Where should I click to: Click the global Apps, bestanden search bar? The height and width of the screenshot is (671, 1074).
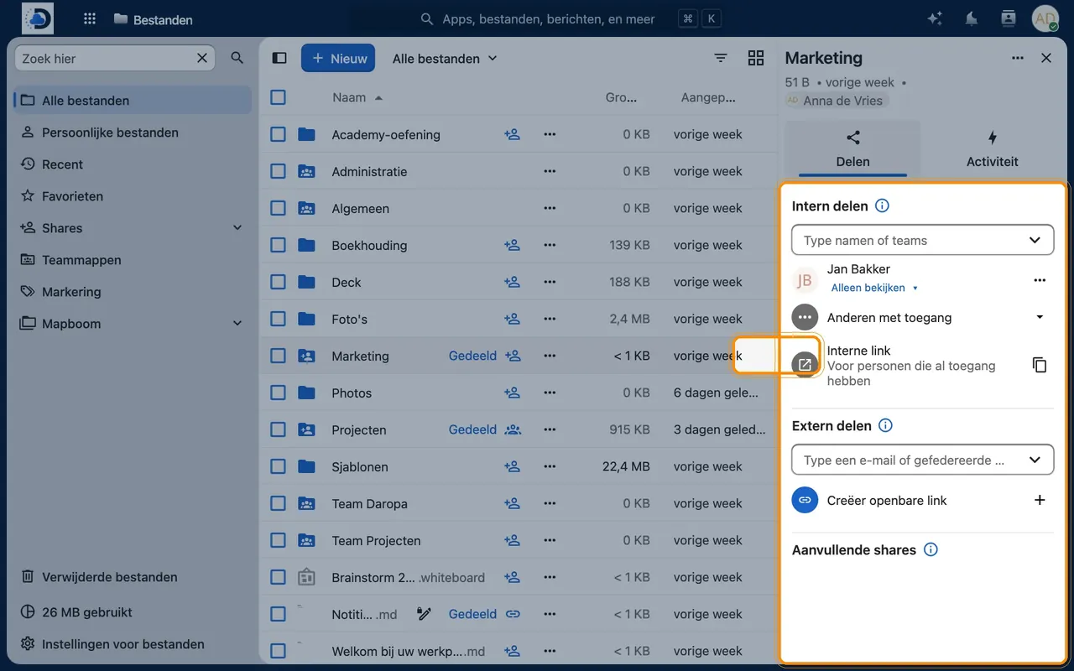pyautogui.click(x=548, y=18)
